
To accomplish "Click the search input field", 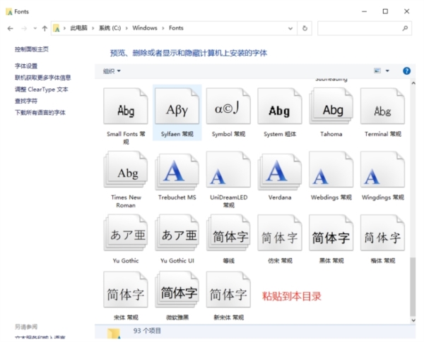I will 365,28.
